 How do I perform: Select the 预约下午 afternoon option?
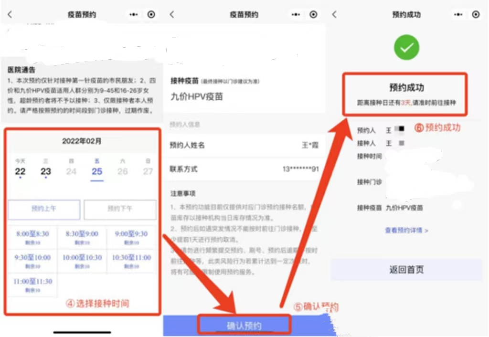(120, 209)
